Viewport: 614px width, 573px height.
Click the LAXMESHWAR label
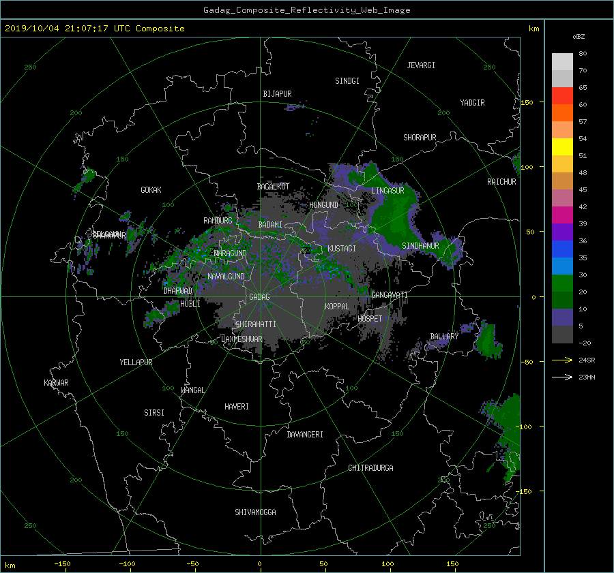click(x=242, y=339)
